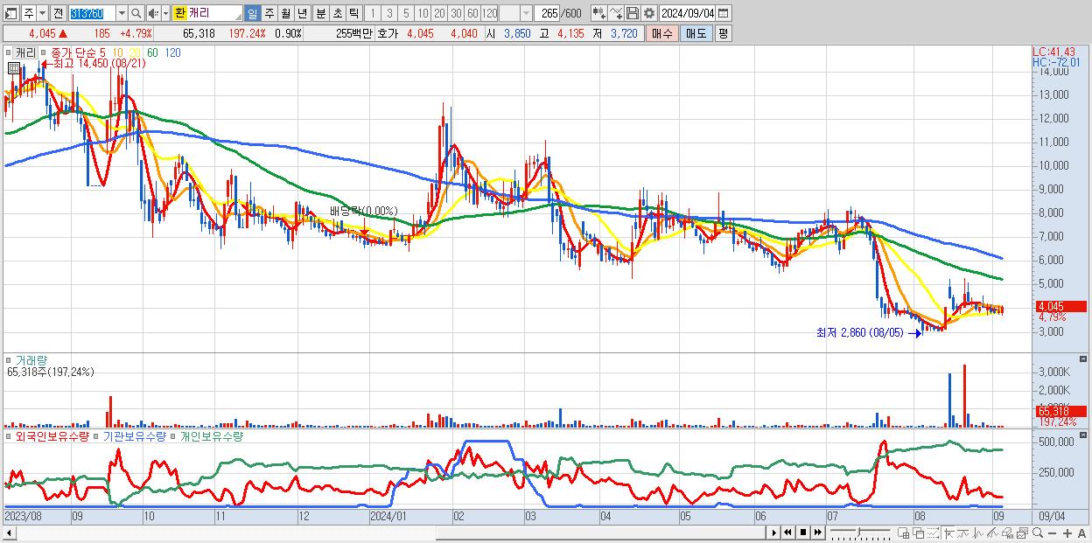Select the 초 second period toggle
This screenshot has height=543, width=1092.
click(x=337, y=14)
